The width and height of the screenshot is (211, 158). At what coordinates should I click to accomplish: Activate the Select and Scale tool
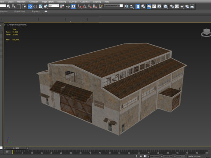[x=40, y=7]
